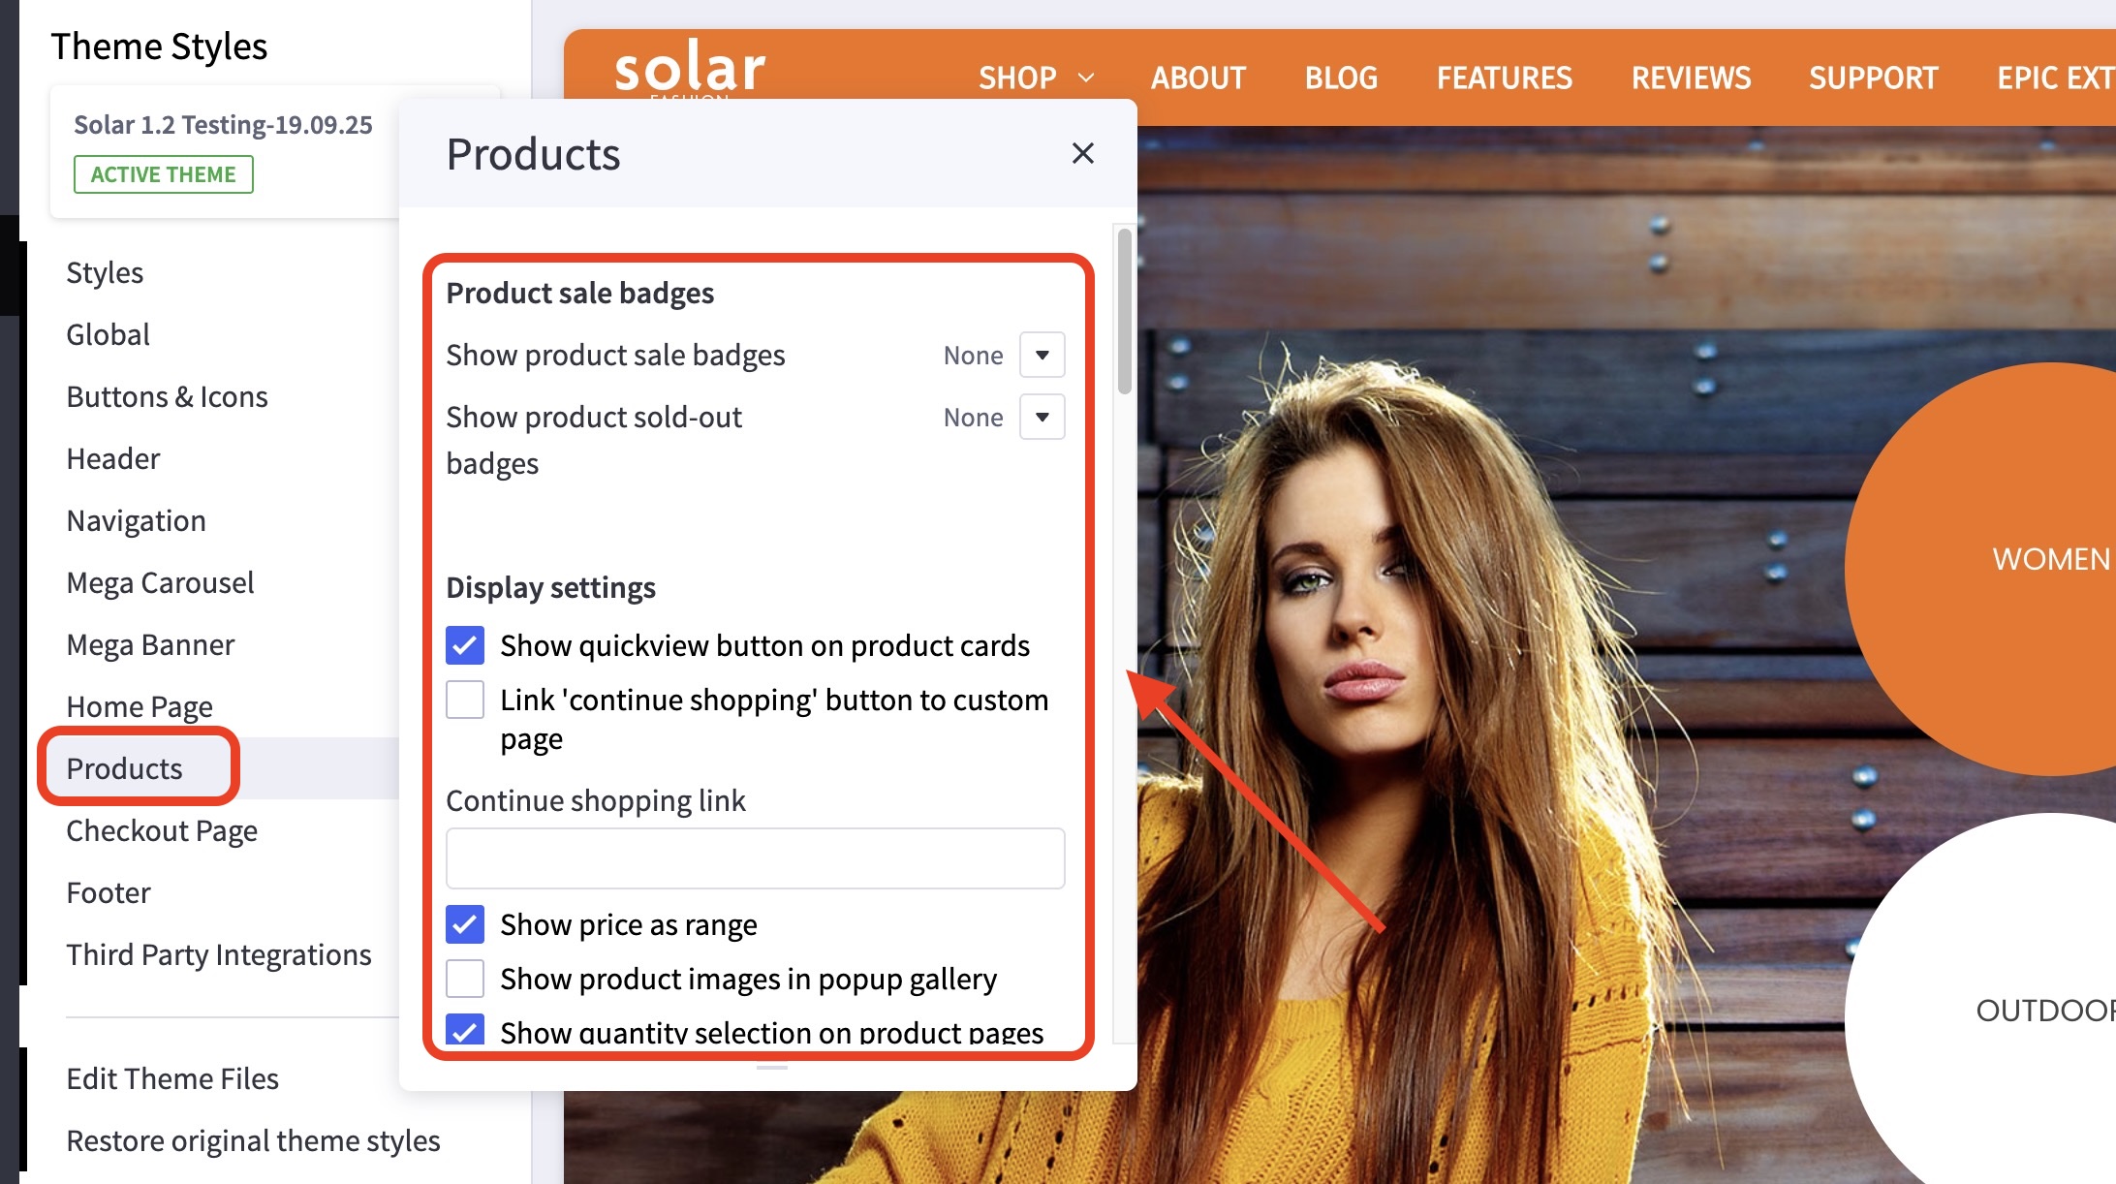Screen dimensions: 2116x1184
Task: Open product sale badges dropdown
Action: click(1042, 356)
